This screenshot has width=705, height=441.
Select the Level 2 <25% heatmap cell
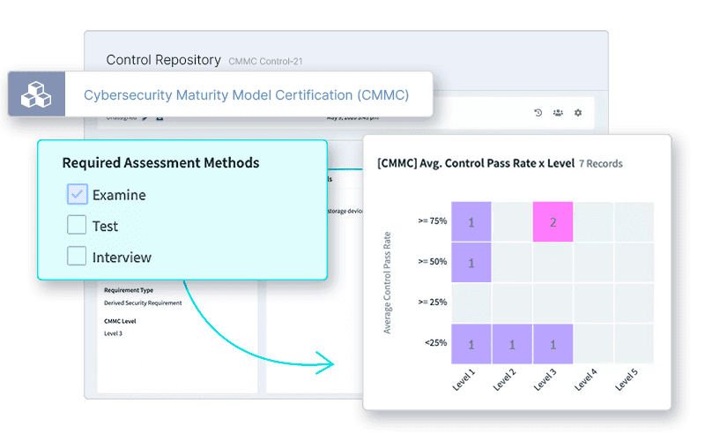click(512, 344)
